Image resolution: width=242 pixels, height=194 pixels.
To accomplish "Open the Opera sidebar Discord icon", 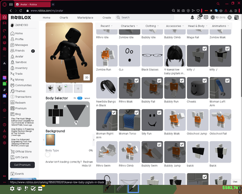I will coord(4,96).
